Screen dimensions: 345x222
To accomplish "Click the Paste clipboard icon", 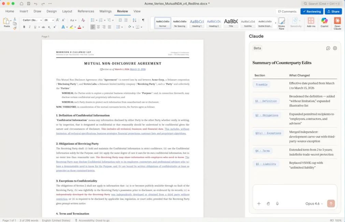I will coord(6,21).
